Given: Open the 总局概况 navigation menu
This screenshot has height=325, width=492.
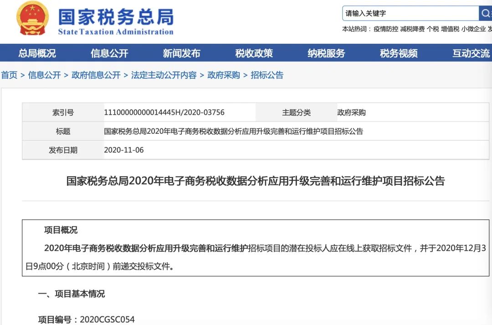Looking at the screenshot, I should pyautogui.click(x=37, y=53).
